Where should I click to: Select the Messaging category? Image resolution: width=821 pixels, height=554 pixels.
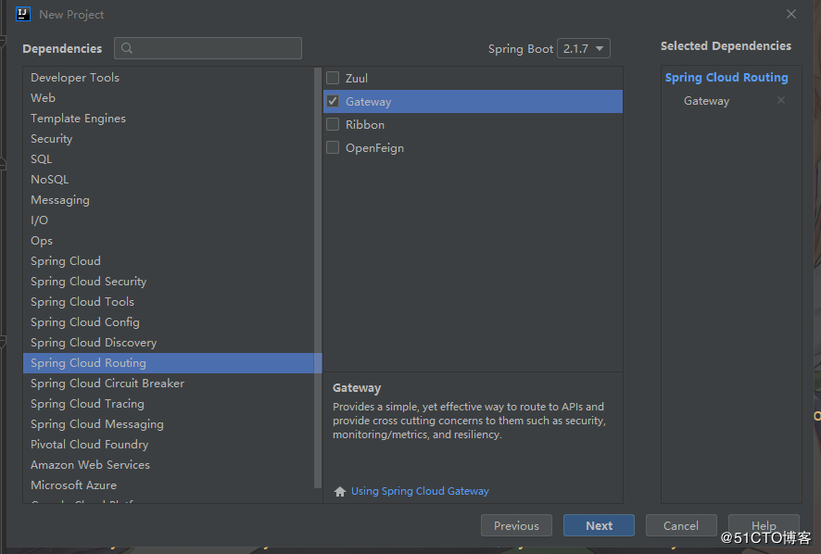coord(169,200)
